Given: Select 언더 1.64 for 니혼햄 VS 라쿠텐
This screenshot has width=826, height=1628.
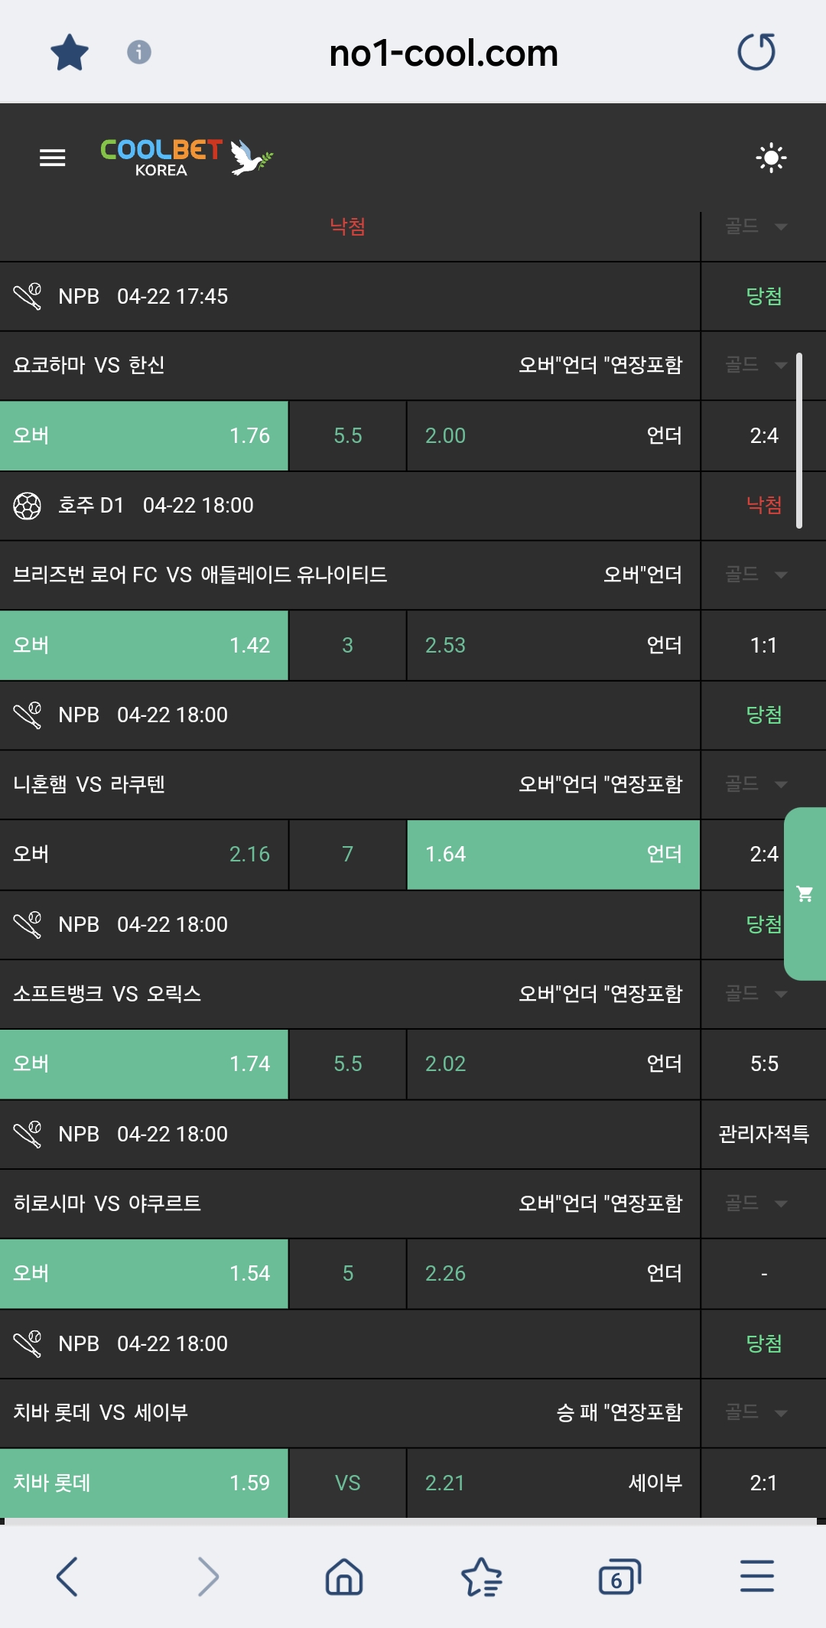Looking at the screenshot, I should pos(553,855).
